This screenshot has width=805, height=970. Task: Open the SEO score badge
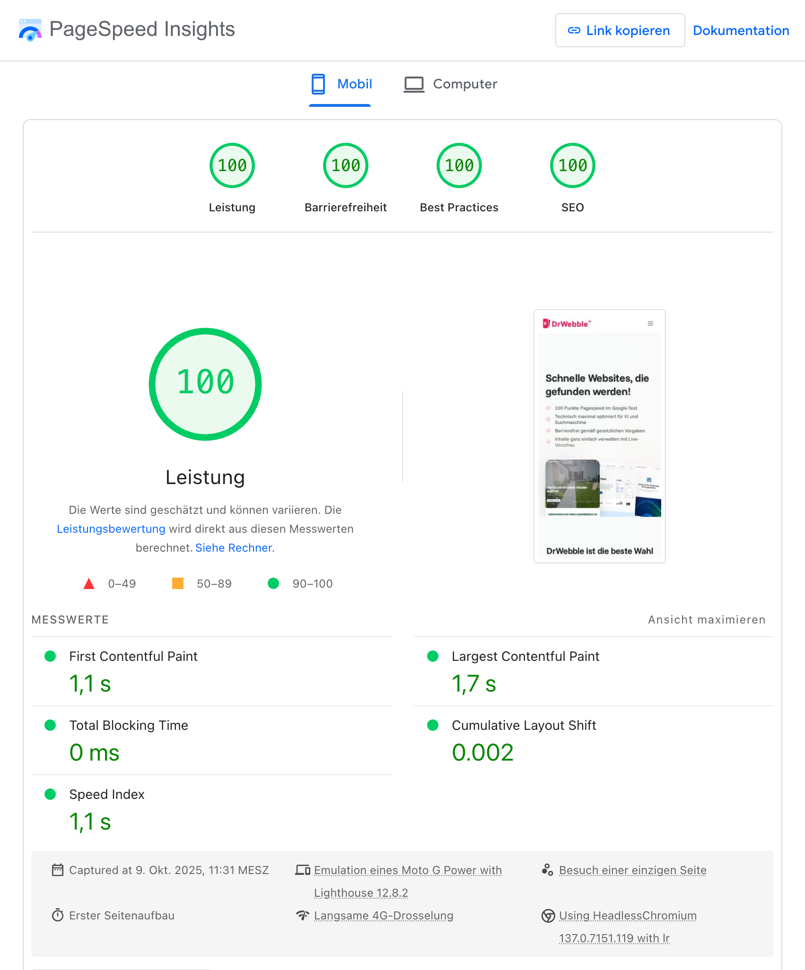(572, 165)
